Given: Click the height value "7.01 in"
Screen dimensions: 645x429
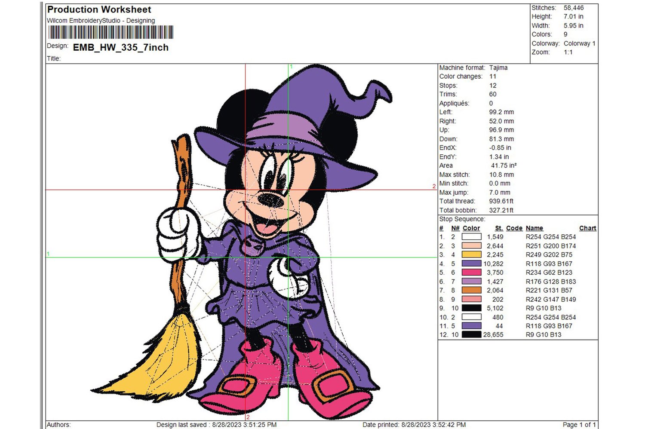Looking at the screenshot, I should [574, 16].
